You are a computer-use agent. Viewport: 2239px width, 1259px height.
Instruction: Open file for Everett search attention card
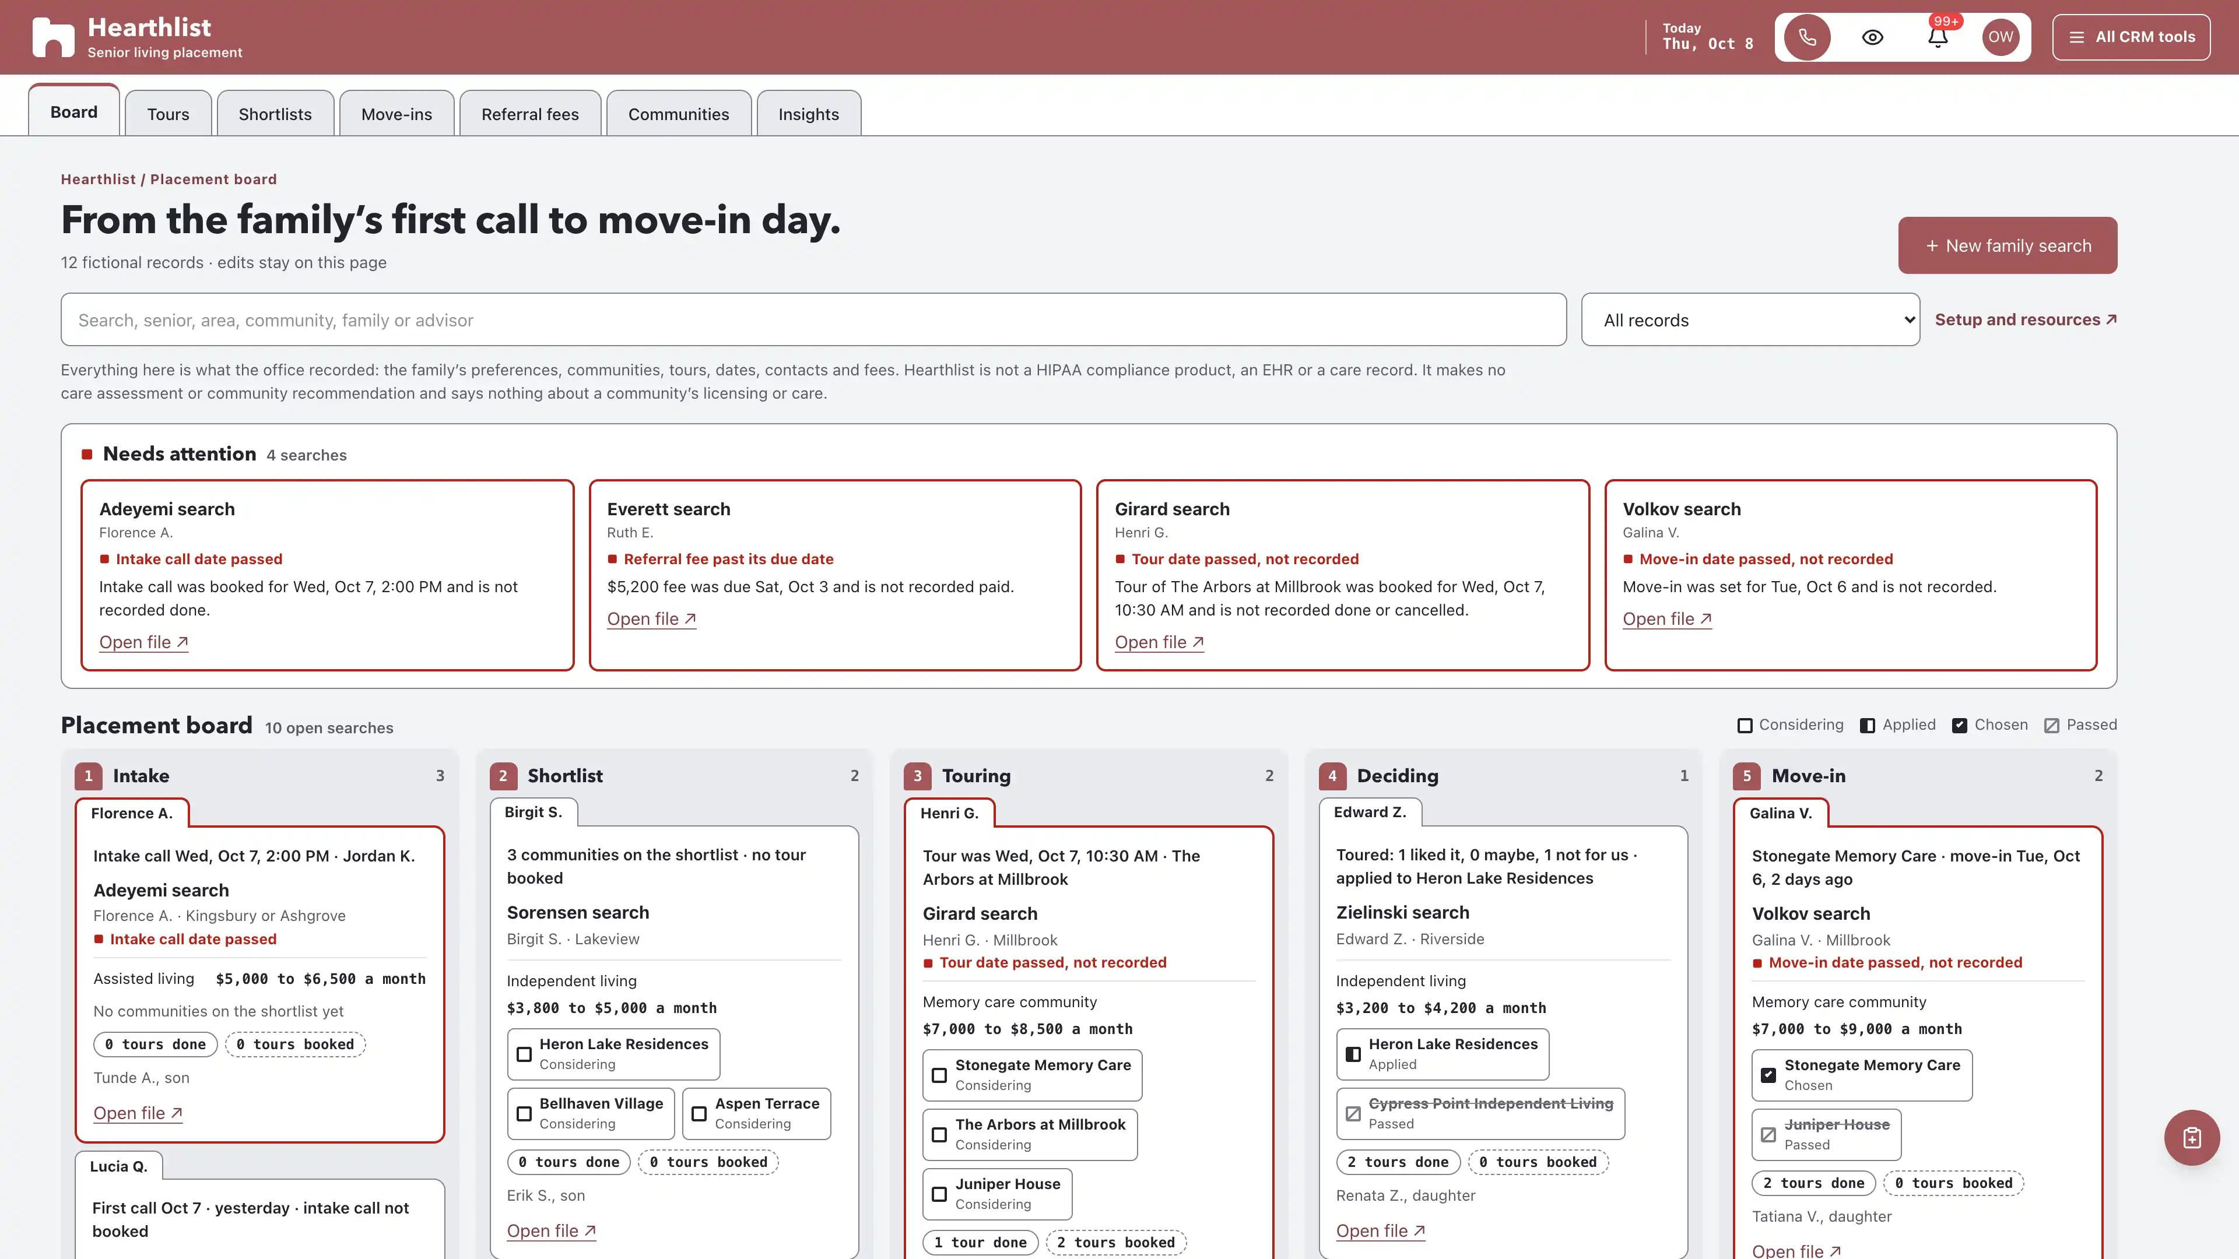point(652,618)
